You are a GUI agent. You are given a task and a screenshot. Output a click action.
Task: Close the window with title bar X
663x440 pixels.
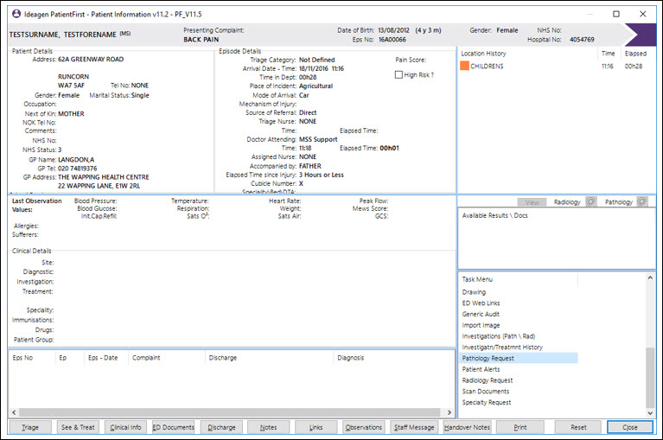pyautogui.click(x=643, y=14)
